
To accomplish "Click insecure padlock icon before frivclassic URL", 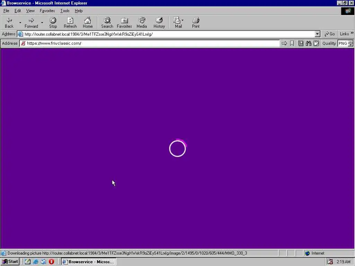I will 23,43.
